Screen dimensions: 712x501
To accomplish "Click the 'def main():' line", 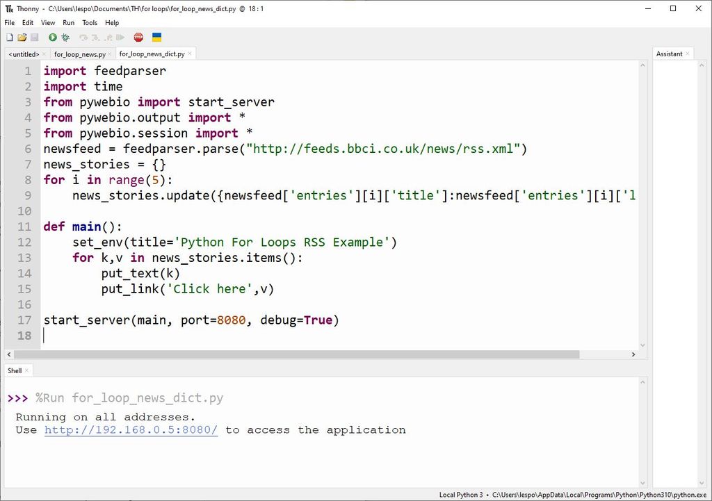I will coord(83,227).
